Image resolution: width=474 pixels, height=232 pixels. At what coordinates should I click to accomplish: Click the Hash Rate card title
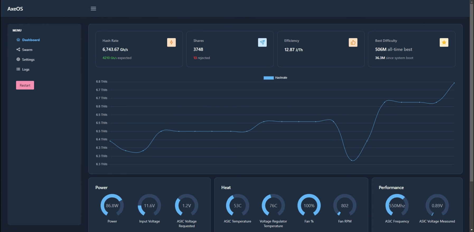pos(110,41)
